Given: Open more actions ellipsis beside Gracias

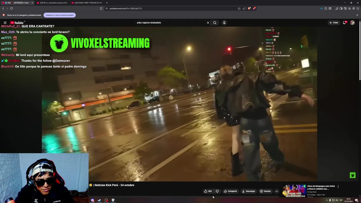Looking at the screenshot, I should click(x=276, y=191).
